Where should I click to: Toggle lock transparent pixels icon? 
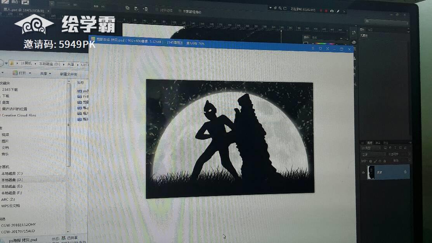pos(370,161)
